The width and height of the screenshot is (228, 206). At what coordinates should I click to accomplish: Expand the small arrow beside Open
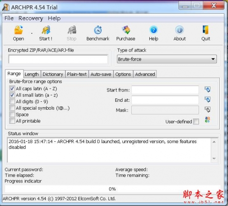[x=32, y=33]
